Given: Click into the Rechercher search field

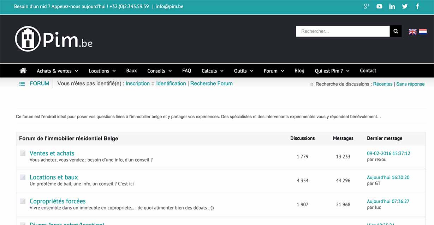Looking at the screenshot, I should point(343,31).
